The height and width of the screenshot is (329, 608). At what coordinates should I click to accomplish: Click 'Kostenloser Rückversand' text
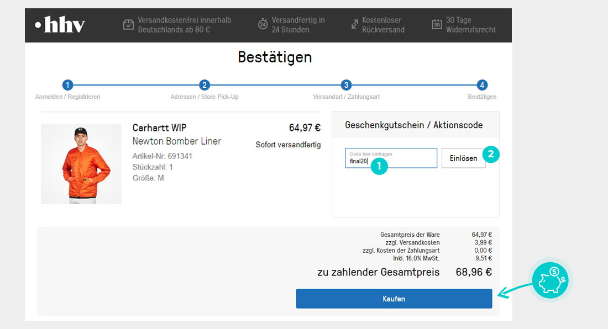click(x=383, y=25)
